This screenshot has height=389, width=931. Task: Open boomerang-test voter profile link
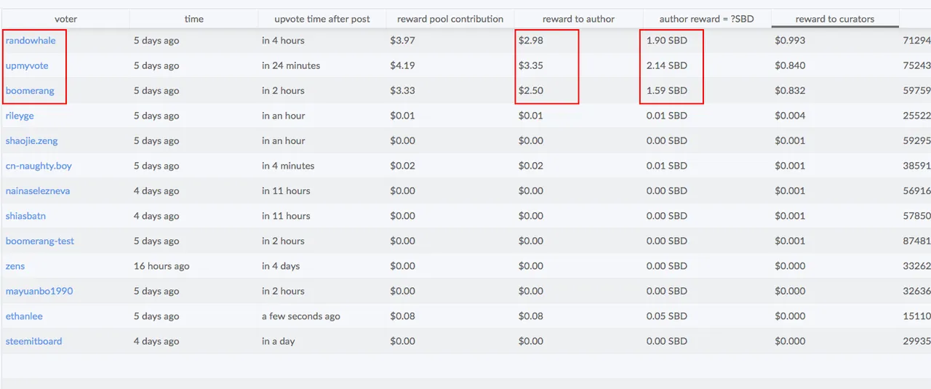coord(40,241)
